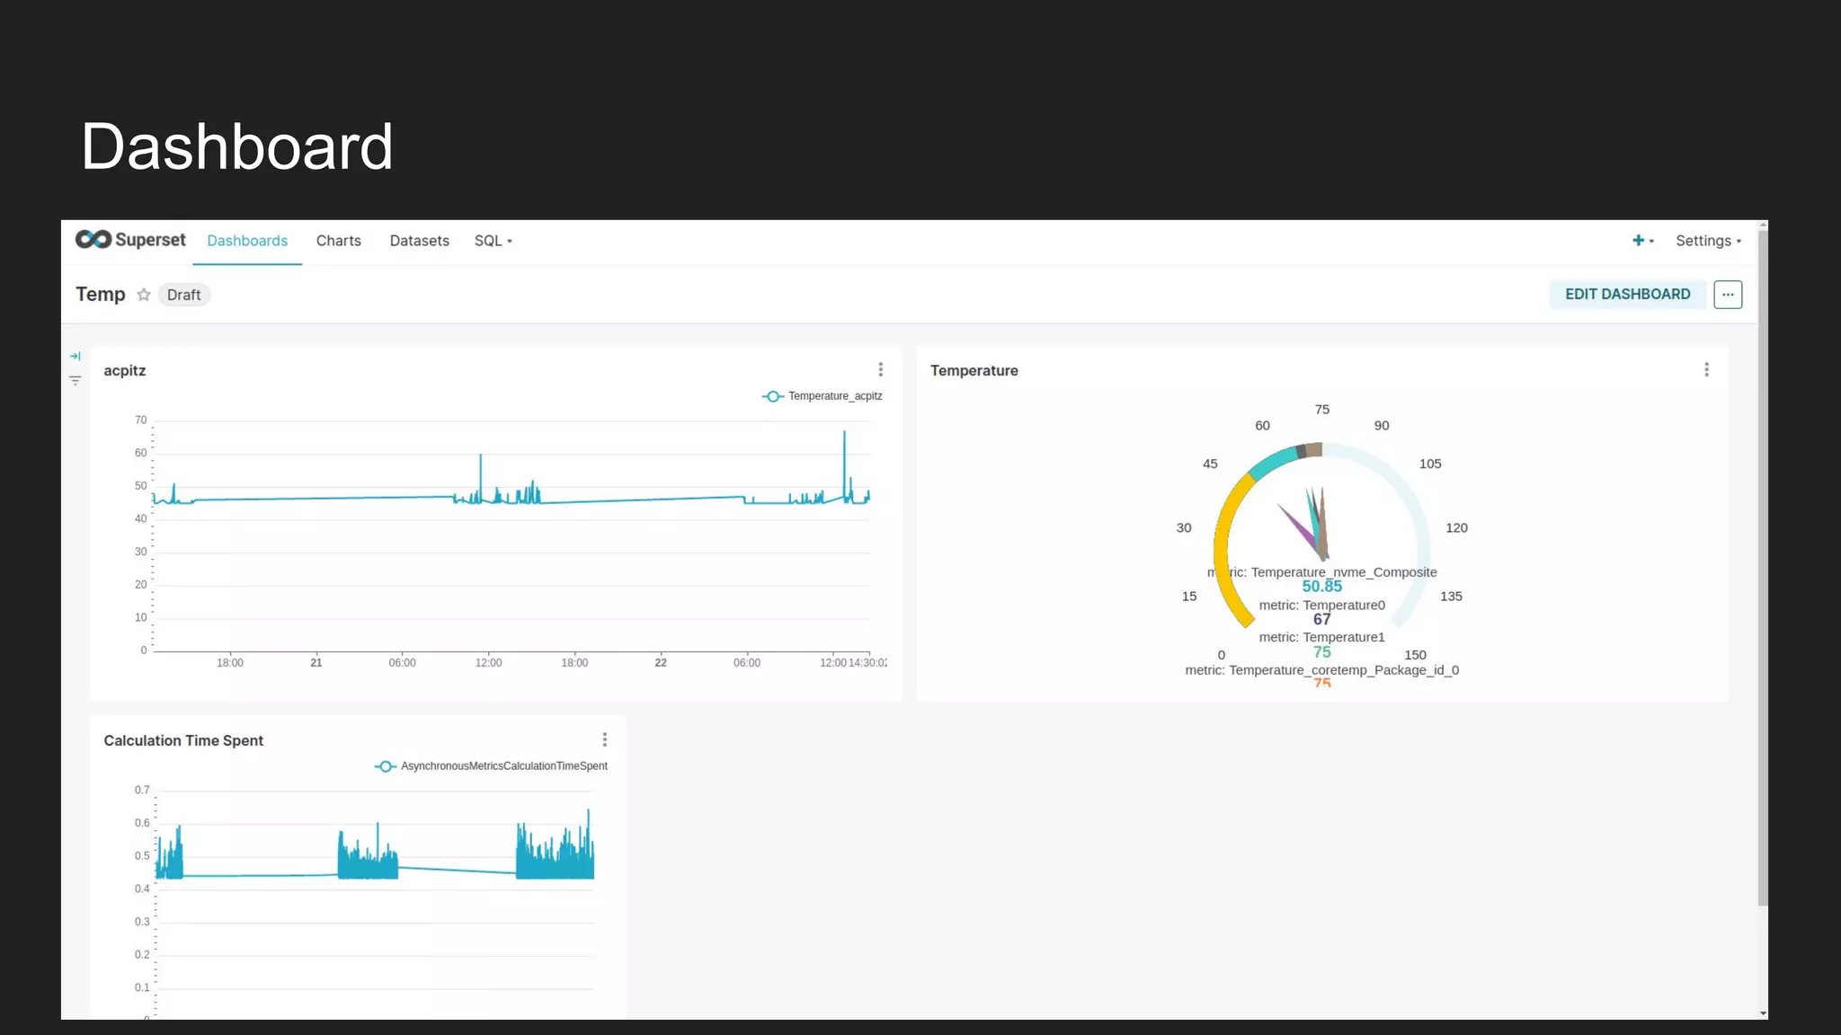This screenshot has width=1841, height=1035.
Task: Open Calculation Time Spent chart options menu
Action: tap(604, 739)
